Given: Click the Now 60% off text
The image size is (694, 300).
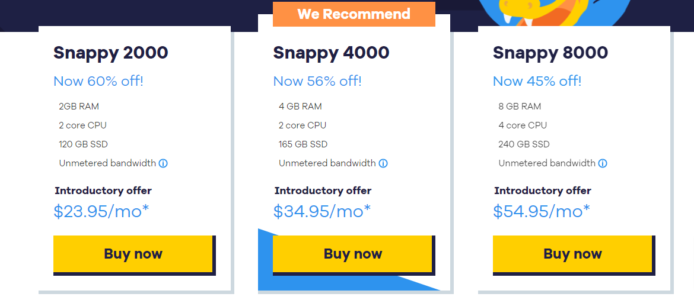Looking at the screenshot, I should [x=98, y=81].
